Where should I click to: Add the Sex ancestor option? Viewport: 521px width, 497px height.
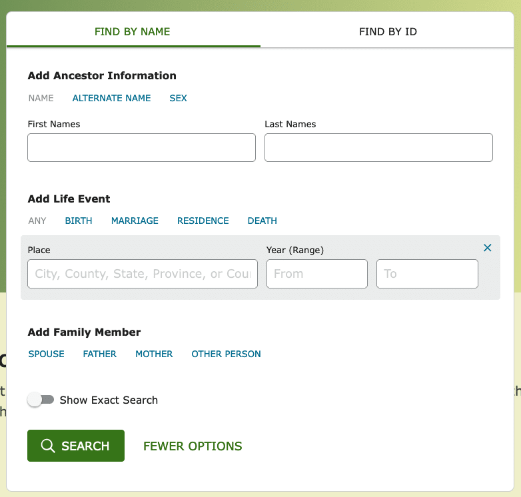[178, 98]
